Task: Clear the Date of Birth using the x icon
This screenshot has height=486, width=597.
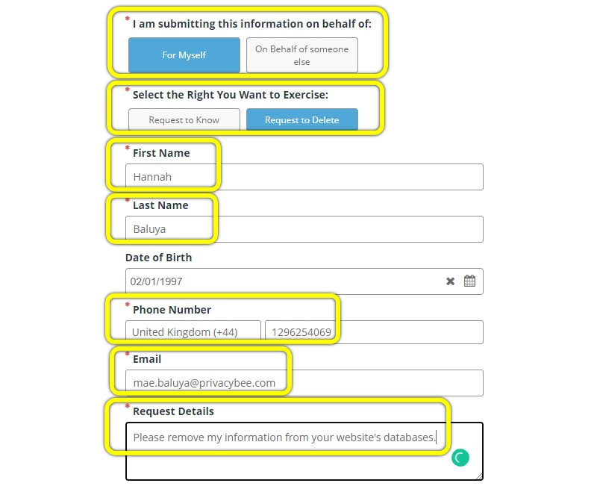Action: (x=450, y=281)
